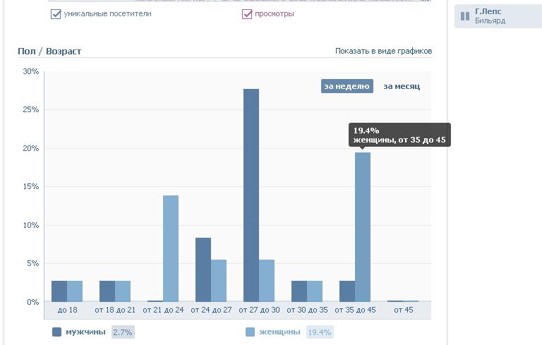Toggle the unique visitors checkbox
This screenshot has width=542, height=345.
[x=56, y=13]
